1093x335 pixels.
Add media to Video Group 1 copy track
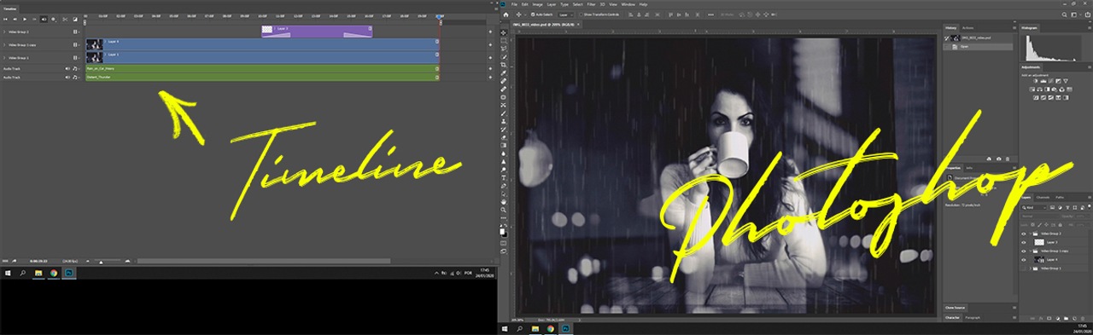coord(490,44)
